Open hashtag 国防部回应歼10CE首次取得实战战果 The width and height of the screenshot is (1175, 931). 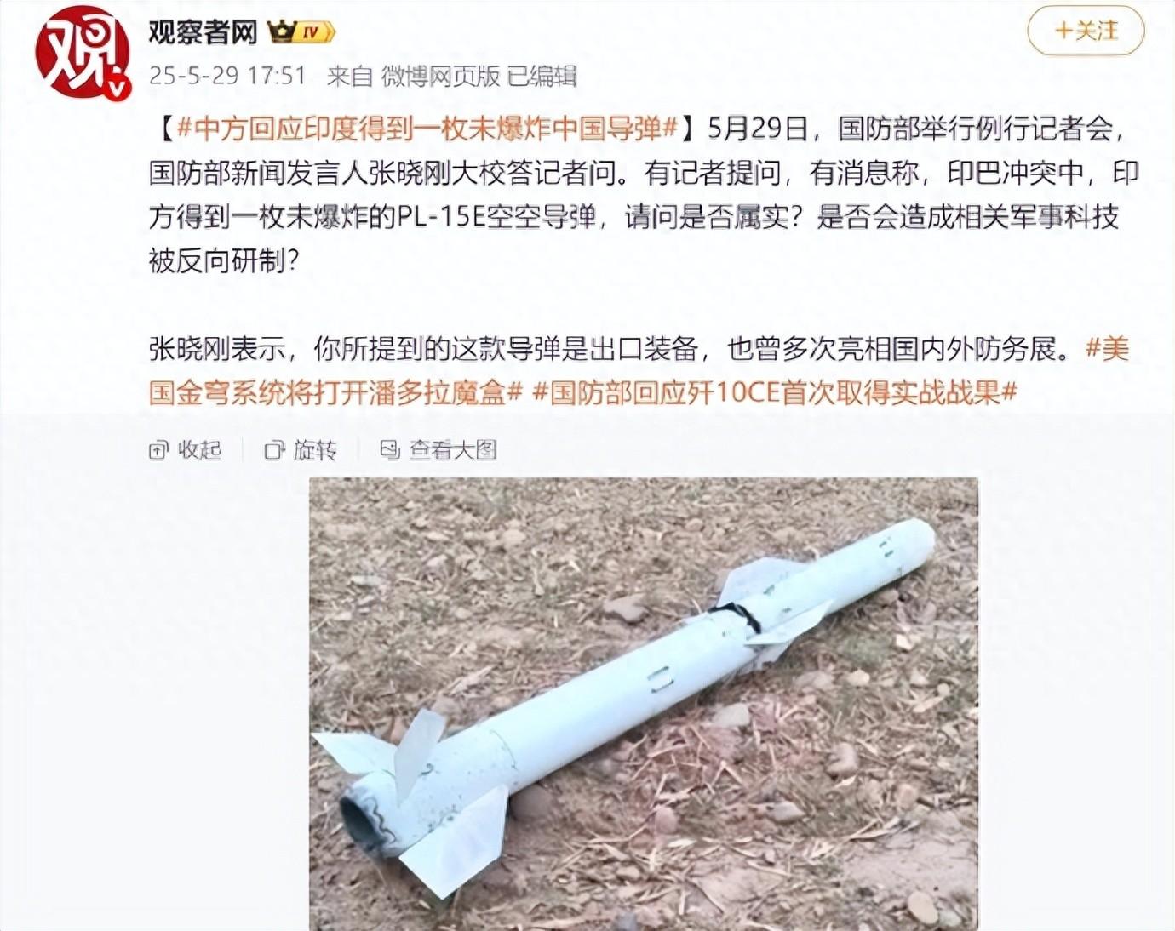(775, 392)
